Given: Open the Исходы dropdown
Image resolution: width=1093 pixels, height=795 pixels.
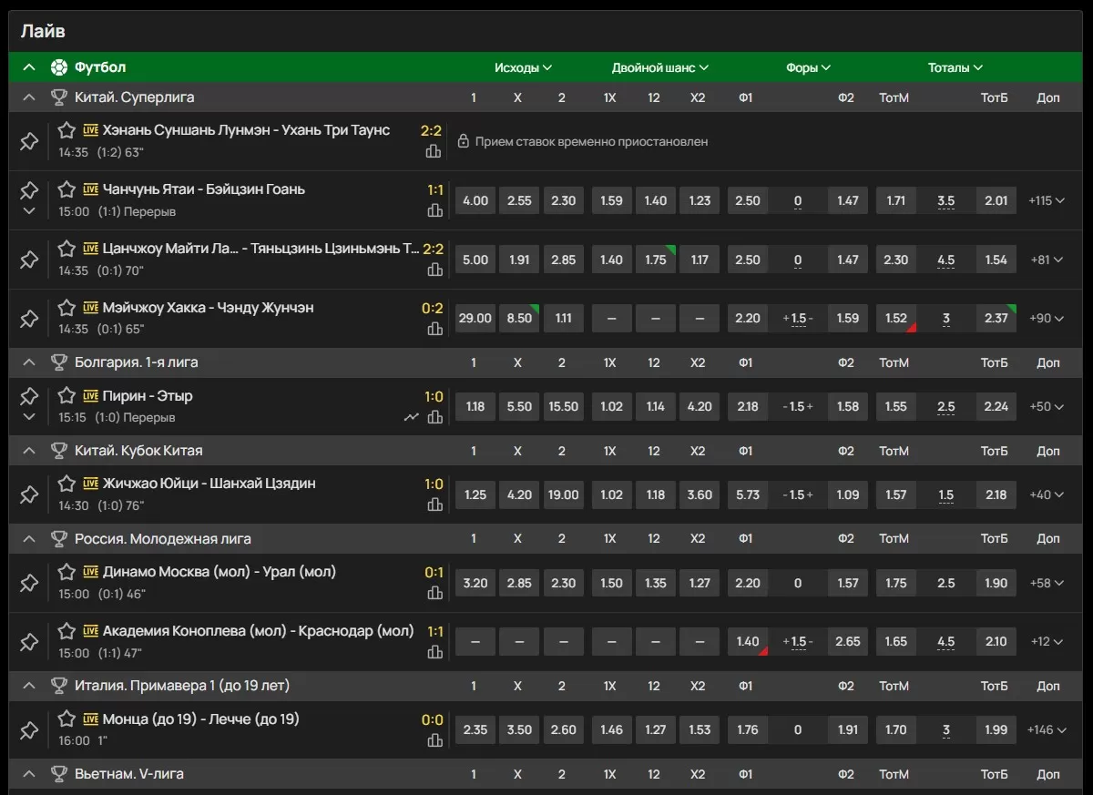Looking at the screenshot, I should pyautogui.click(x=523, y=67).
